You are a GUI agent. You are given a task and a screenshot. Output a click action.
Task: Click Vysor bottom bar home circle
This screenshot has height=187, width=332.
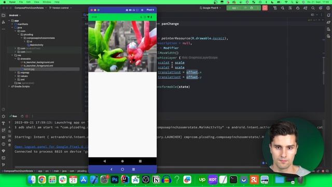122,169
